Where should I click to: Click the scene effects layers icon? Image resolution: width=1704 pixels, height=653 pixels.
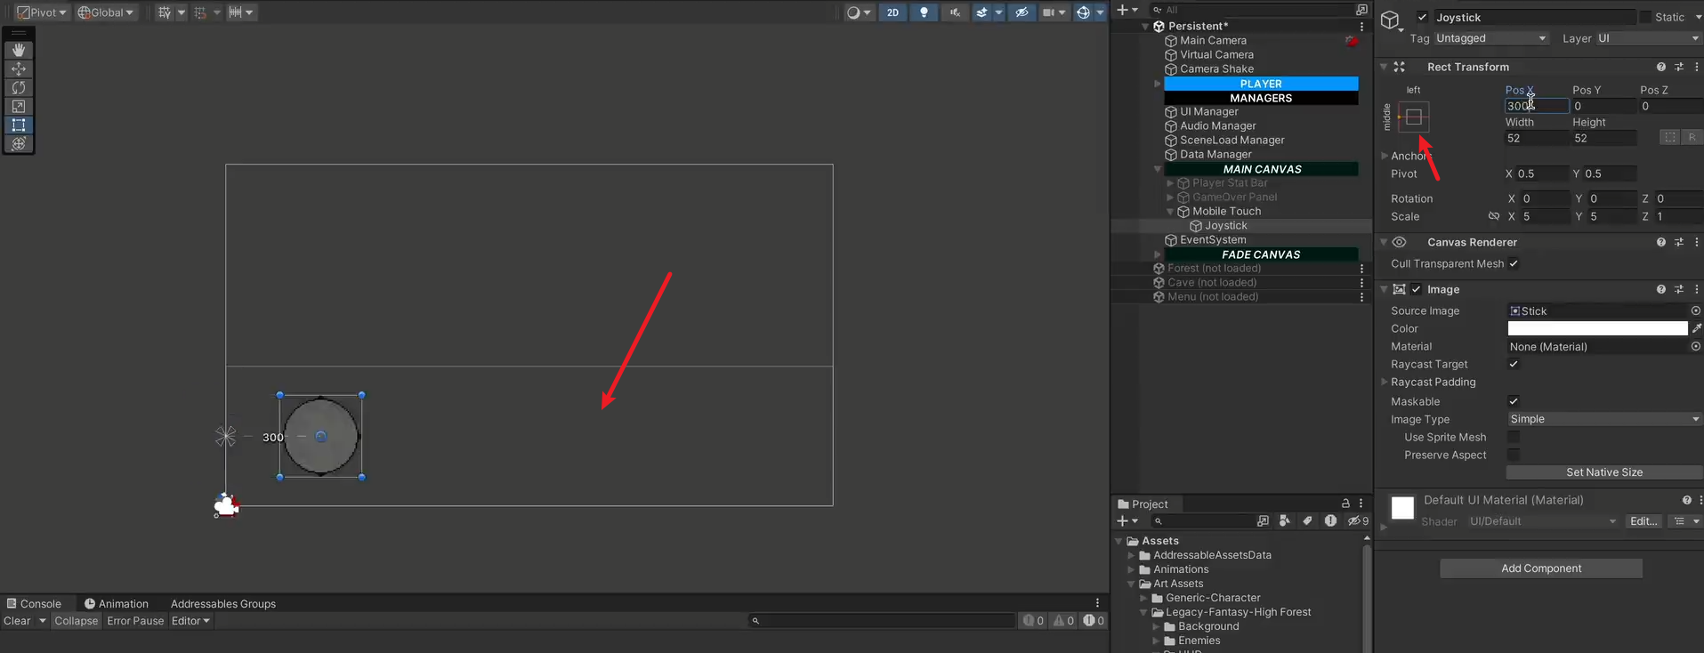[981, 12]
